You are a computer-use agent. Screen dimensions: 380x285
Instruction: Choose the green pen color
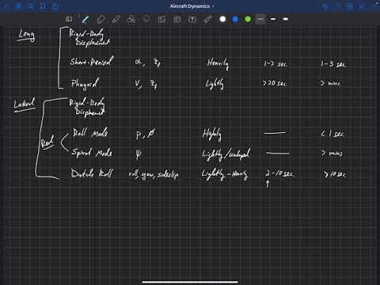point(248,19)
